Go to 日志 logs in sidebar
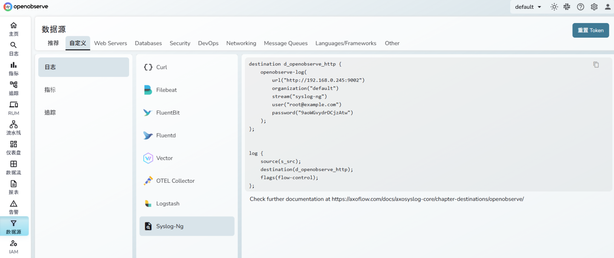Image resolution: width=614 pixels, height=258 pixels. 14,49
